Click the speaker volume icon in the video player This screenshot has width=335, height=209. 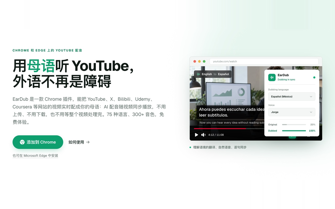203,135
